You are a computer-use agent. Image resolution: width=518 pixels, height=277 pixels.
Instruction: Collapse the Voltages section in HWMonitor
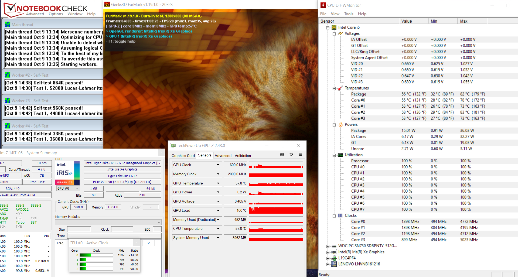click(x=334, y=34)
